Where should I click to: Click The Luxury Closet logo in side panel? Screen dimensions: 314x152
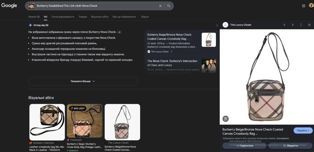(225, 25)
